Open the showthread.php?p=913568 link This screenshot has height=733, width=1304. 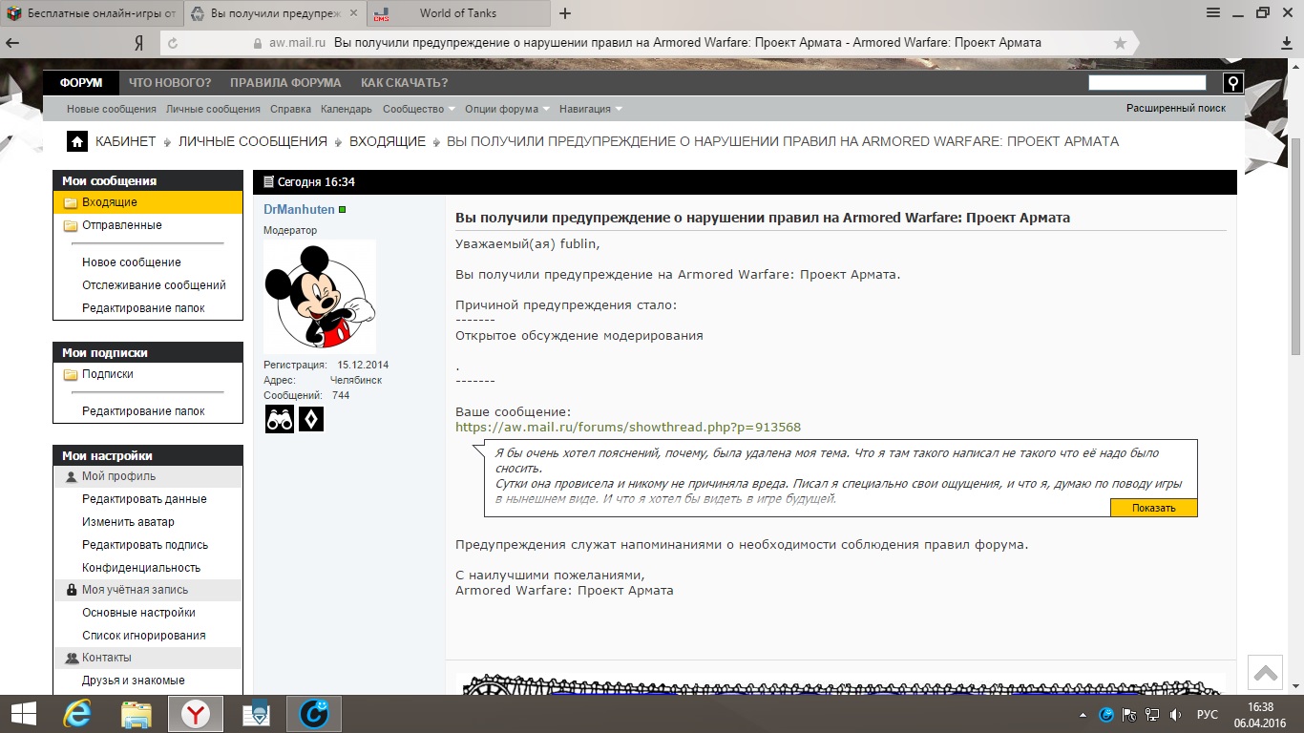[x=628, y=427]
